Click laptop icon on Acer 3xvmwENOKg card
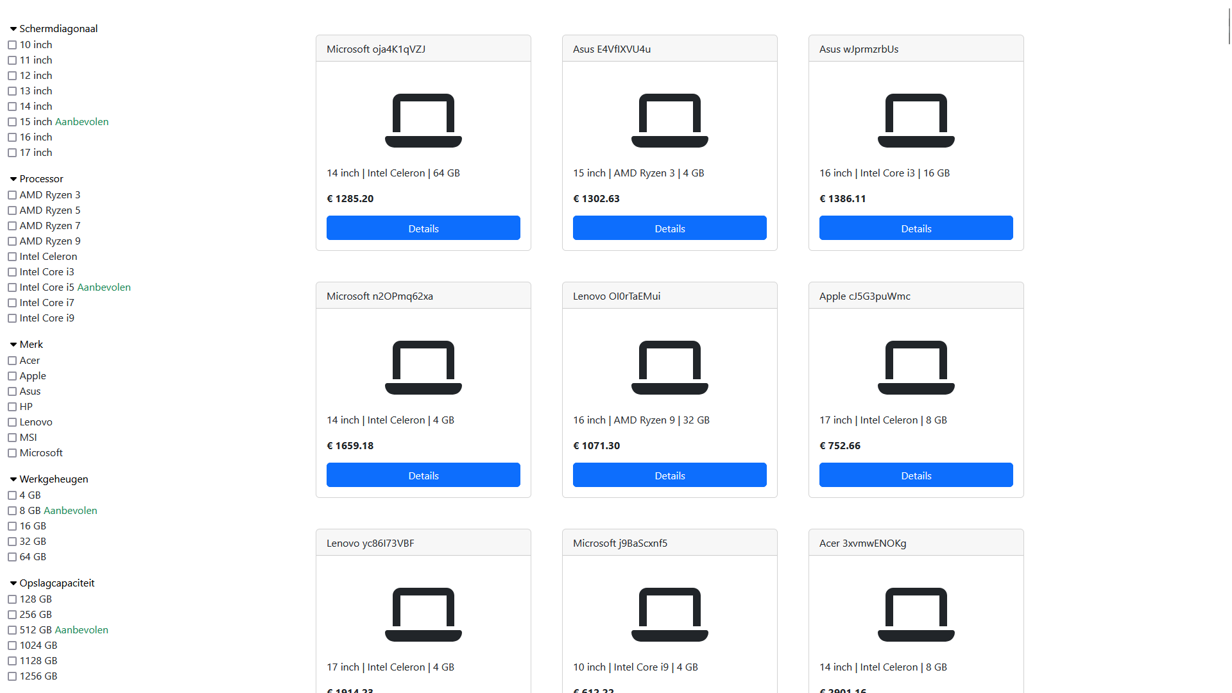 click(916, 615)
